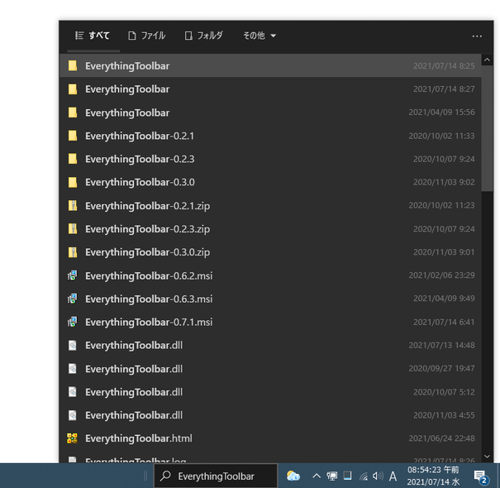The image size is (500, 488).
Task: Click dll icon of the 2021/07/13 14:48 row
Action: [x=73, y=346]
